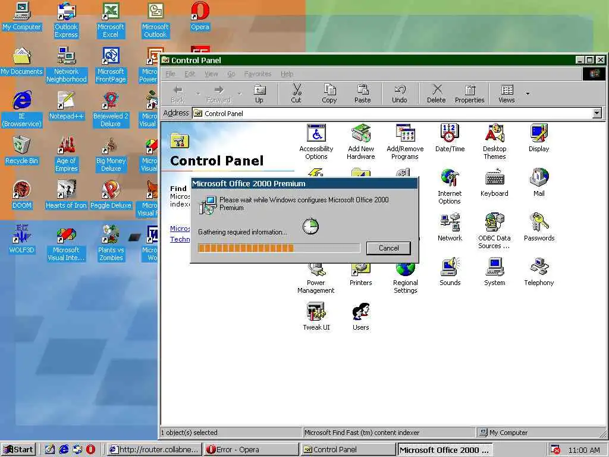Click the system tray clock
Viewport: 609px width, 457px height.
pos(584,450)
